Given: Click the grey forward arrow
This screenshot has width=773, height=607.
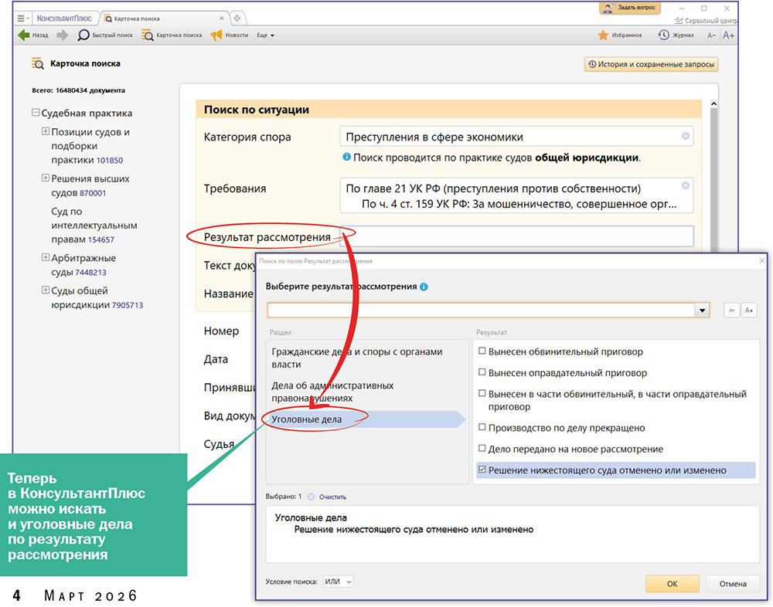Looking at the screenshot, I should click(x=63, y=35).
